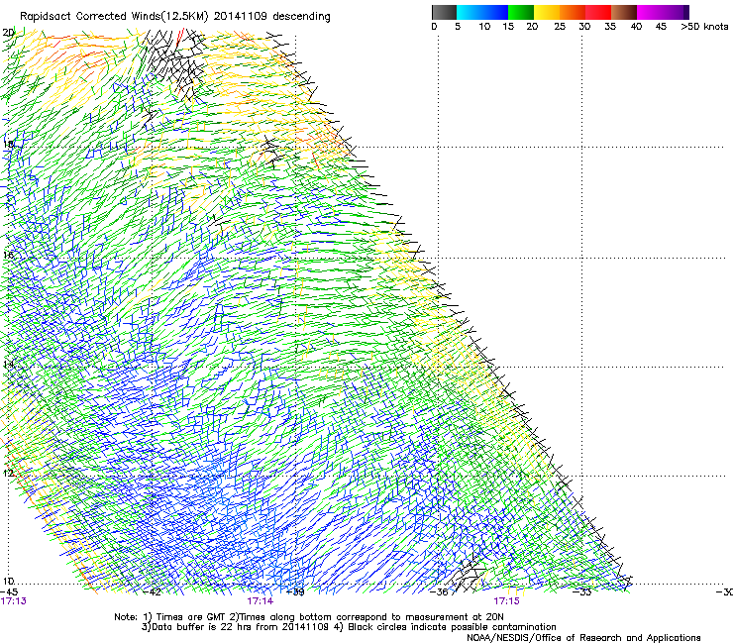733x644 pixels.
Task: Click the cyan 5-10 knots legend swatch
Action: click(470, 12)
